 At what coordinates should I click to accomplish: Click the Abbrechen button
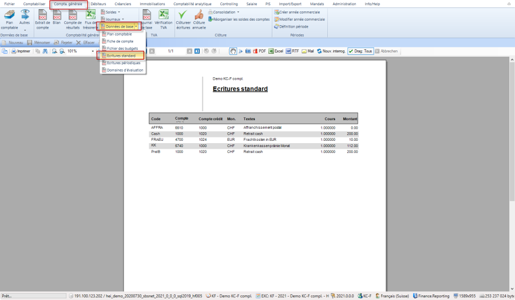click(387, 52)
